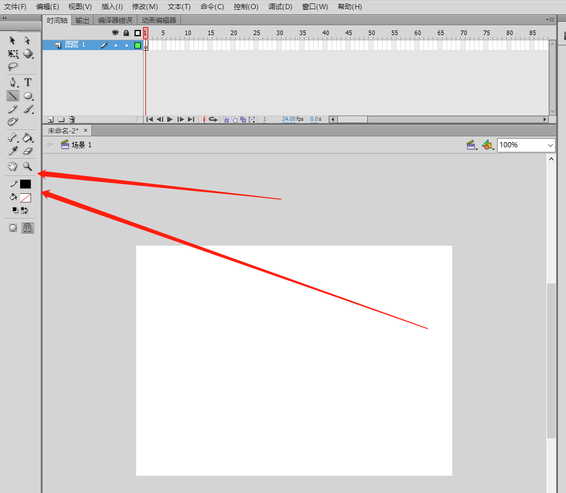
Task: Open the 控制(O) menu
Action: point(246,7)
